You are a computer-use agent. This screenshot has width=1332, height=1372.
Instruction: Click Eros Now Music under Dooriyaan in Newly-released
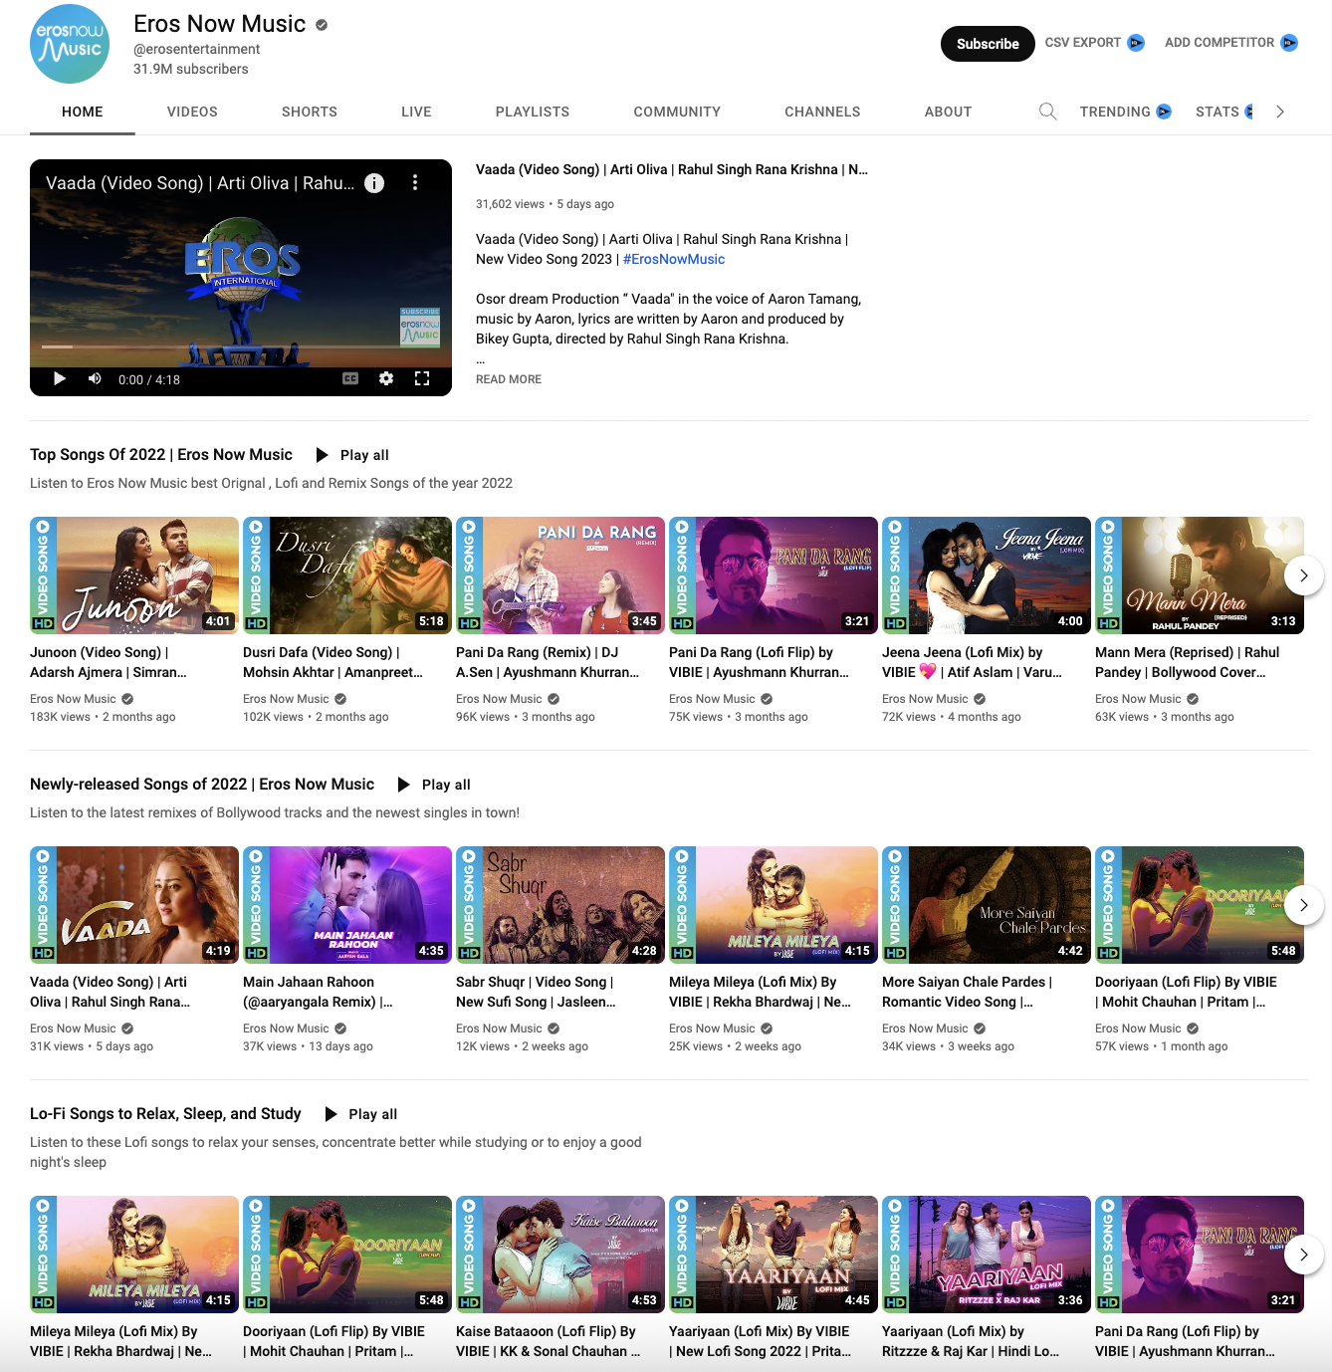[x=1138, y=1029]
